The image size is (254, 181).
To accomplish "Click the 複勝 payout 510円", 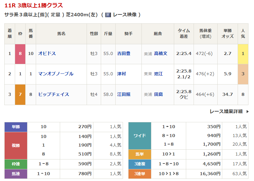I will pyautogui.click(x=85, y=154).
